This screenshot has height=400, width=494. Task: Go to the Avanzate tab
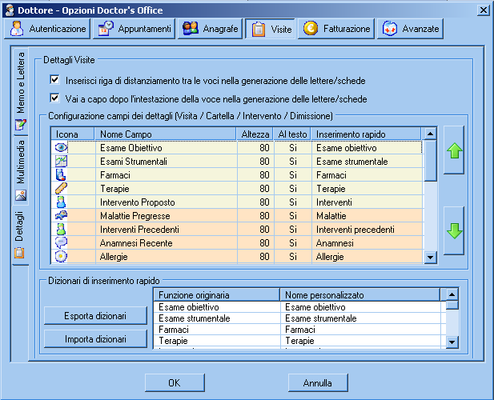point(410,29)
